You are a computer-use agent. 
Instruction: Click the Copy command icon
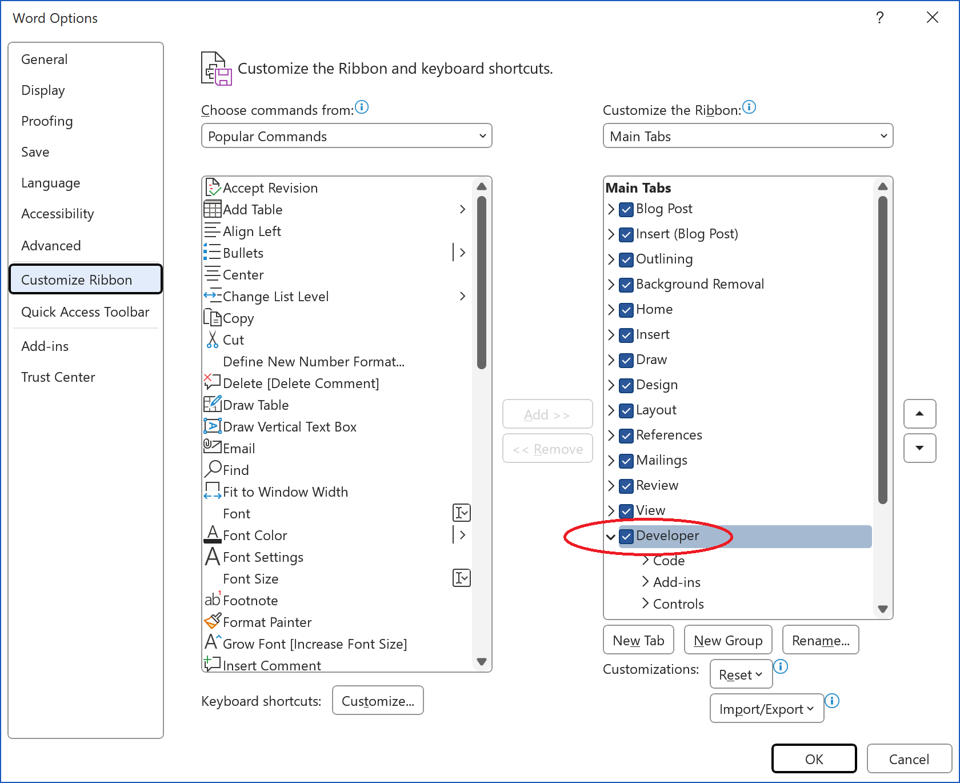click(x=213, y=318)
